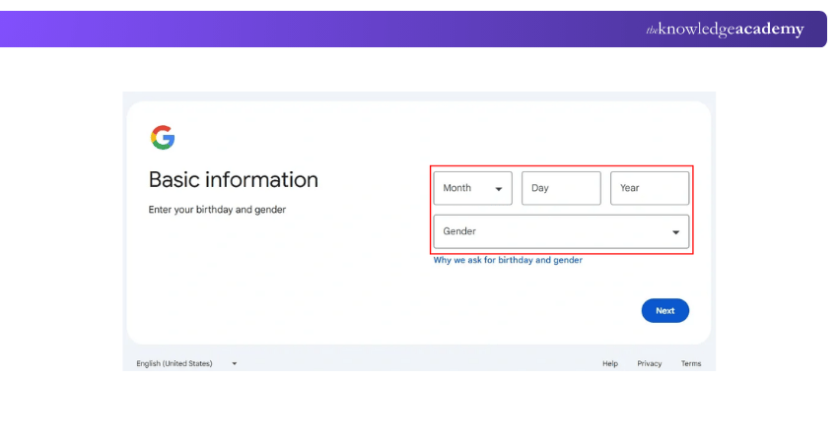Click the Google G logo
Image resolution: width=838 pixels, height=443 pixels.
point(163,138)
